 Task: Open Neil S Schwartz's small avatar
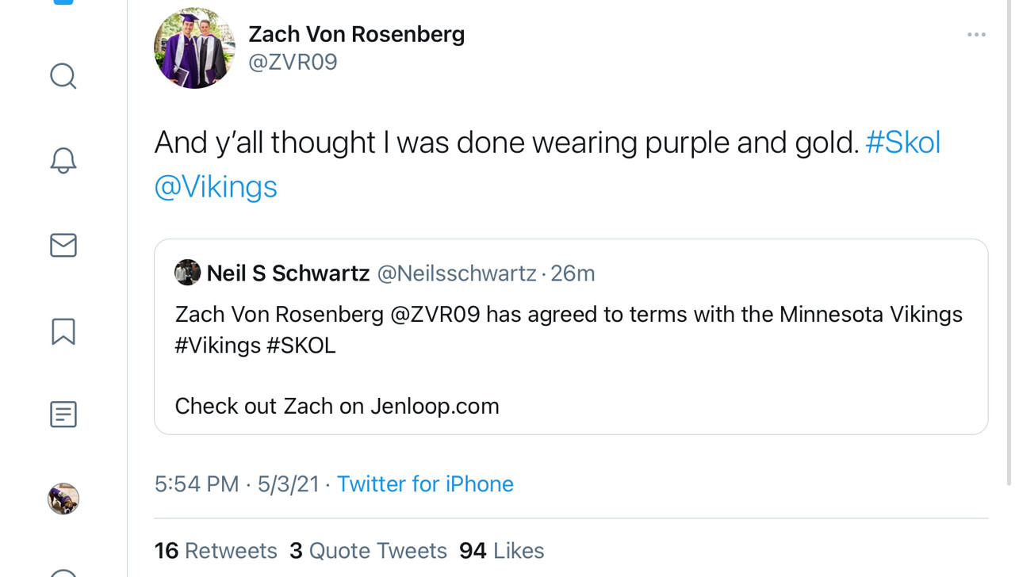pyautogui.click(x=187, y=273)
